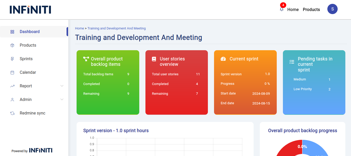Image resolution: width=351 pixels, height=156 pixels.
Task: Open Home in the top navigation
Action: [x=293, y=9]
